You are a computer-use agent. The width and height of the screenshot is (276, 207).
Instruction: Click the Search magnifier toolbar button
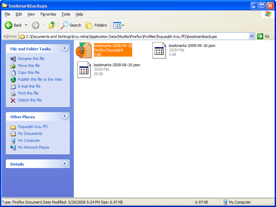(x=71, y=25)
